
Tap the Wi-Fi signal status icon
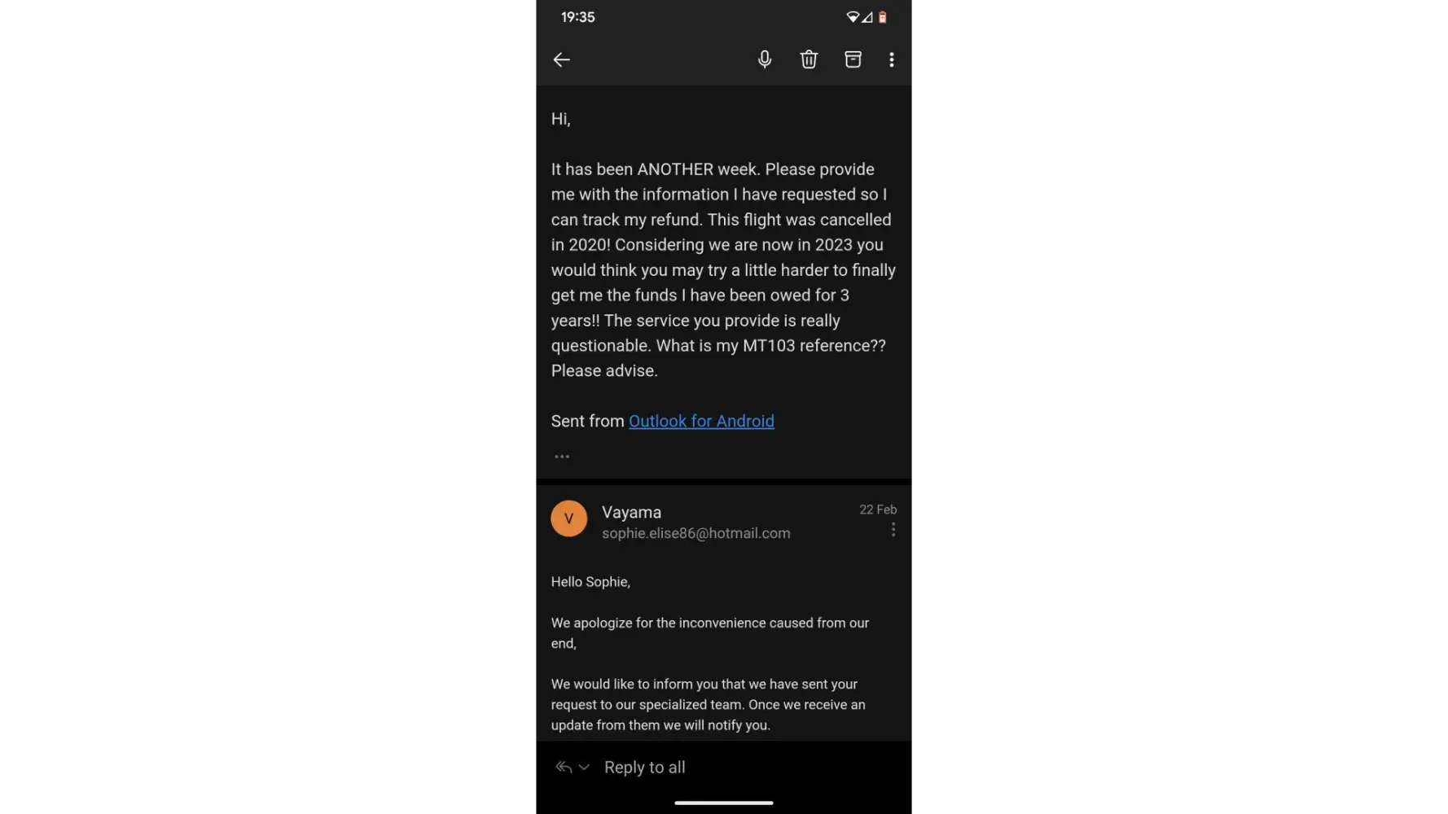[x=853, y=17]
